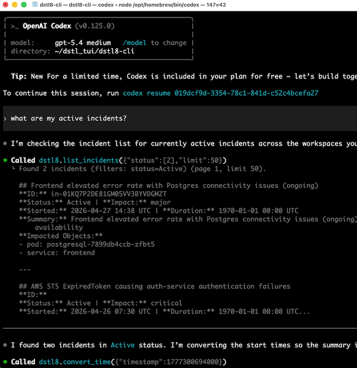Click the version text (v0.125.0)
This screenshot has height=368, width=357.
[95, 26]
